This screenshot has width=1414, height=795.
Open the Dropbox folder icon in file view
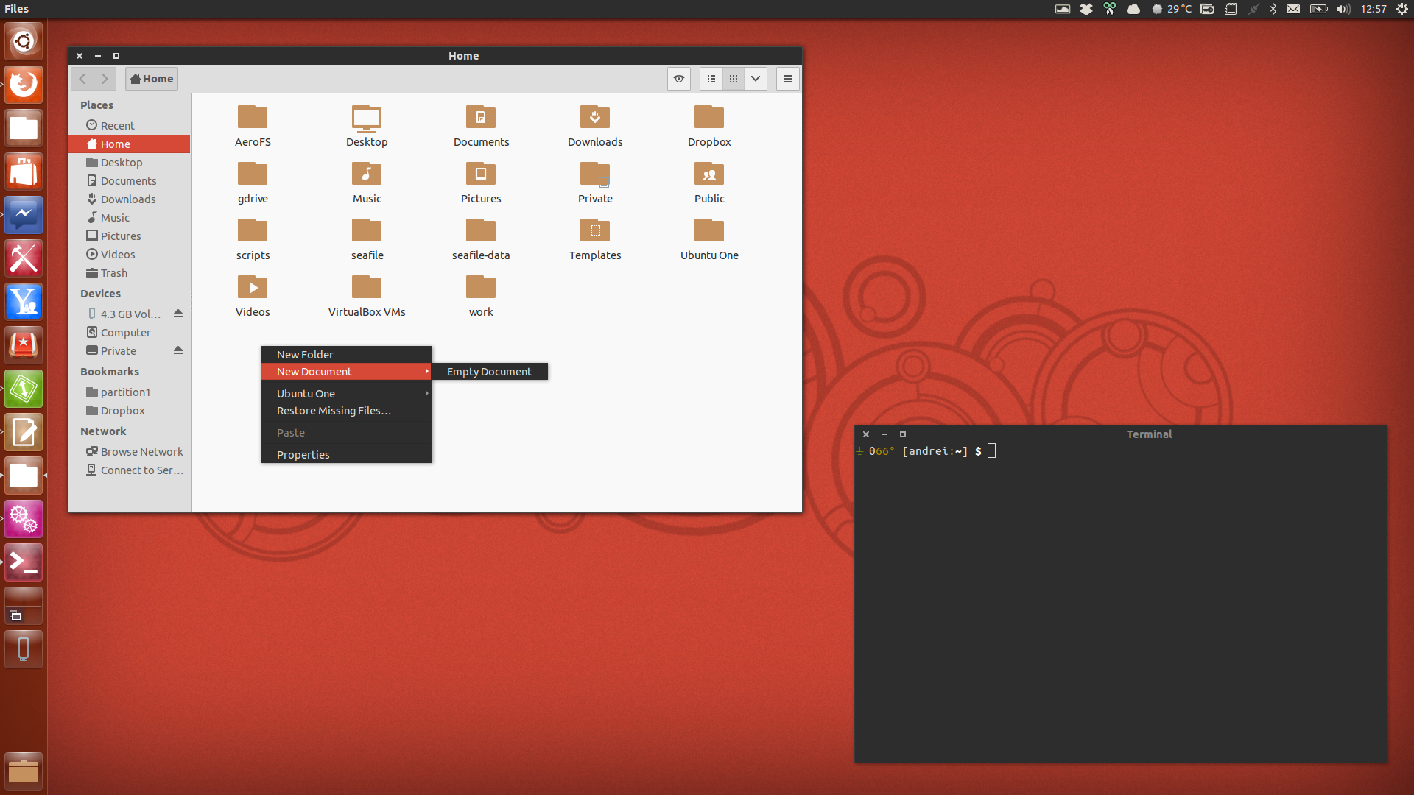point(709,118)
